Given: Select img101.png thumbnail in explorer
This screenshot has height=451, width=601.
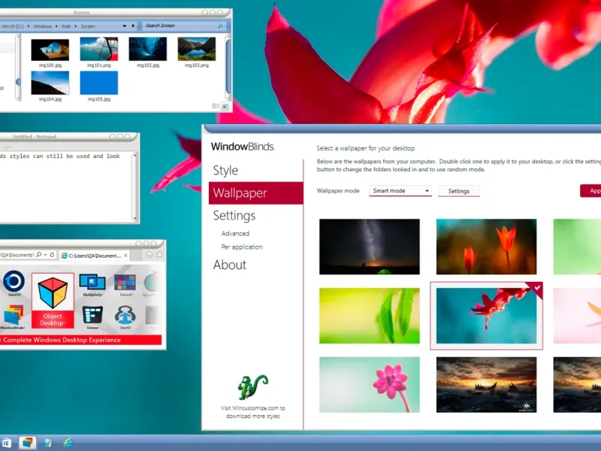Looking at the screenshot, I should coord(99,49).
